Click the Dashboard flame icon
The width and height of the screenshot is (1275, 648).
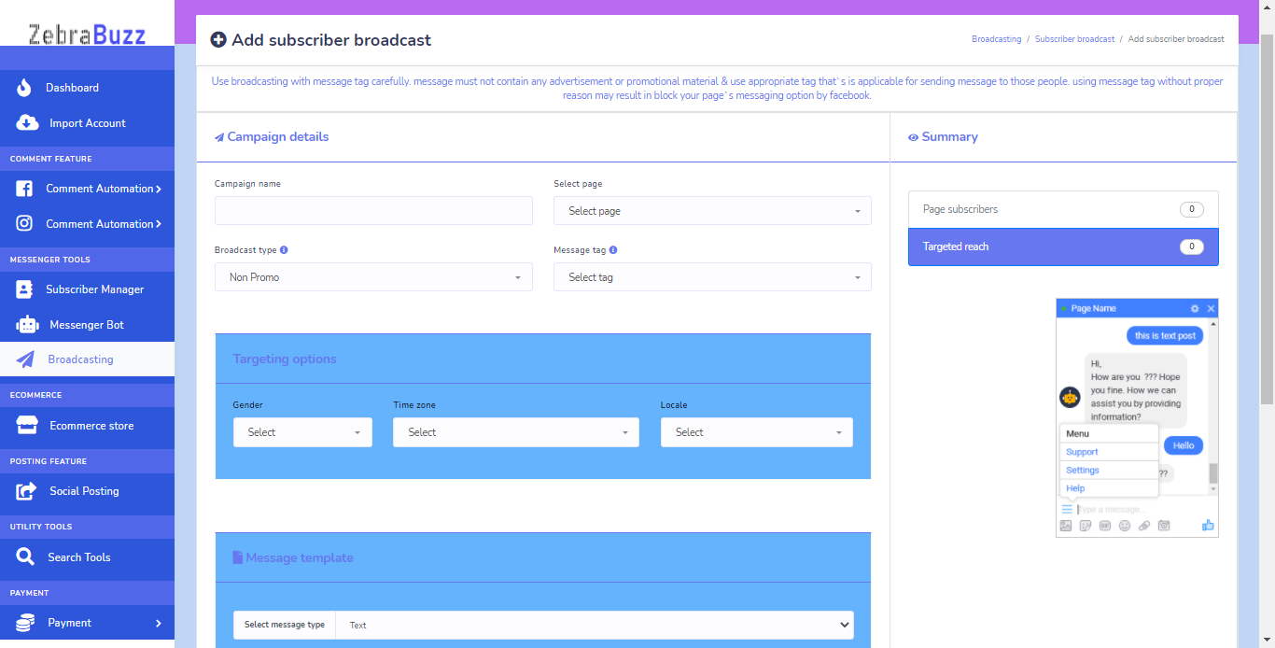[x=24, y=88]
